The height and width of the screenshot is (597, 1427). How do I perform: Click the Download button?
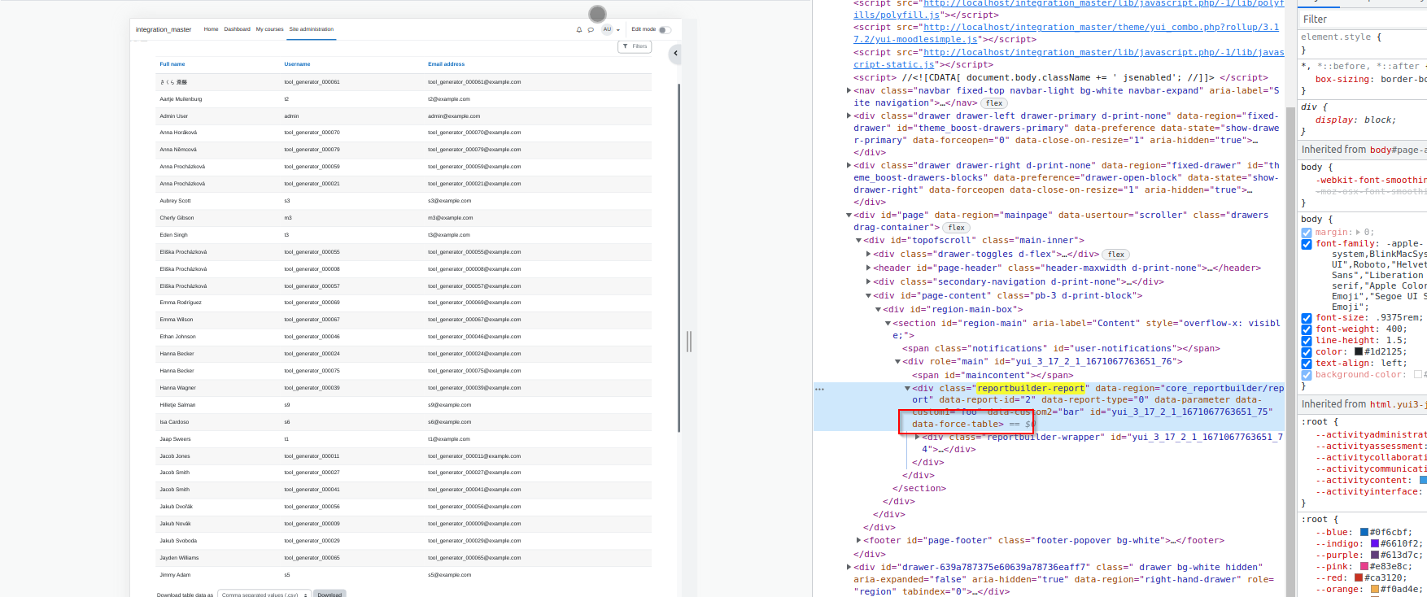[329, 594]
